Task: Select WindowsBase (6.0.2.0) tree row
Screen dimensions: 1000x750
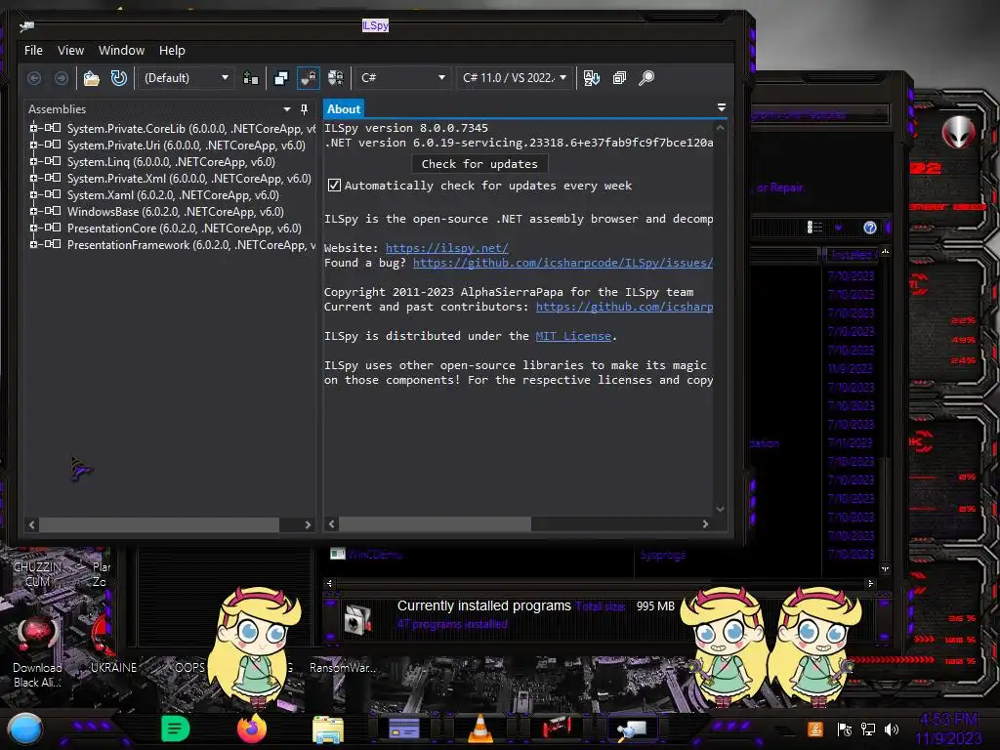Action: tap(176, 212)
